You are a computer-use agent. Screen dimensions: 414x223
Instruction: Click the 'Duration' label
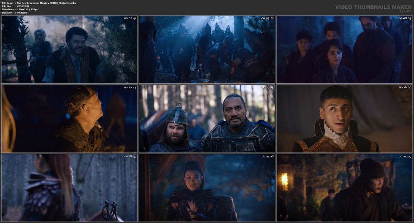[x=7, y=13]
